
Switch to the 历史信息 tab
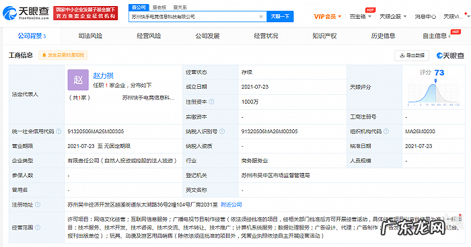[x=383, y=36]
